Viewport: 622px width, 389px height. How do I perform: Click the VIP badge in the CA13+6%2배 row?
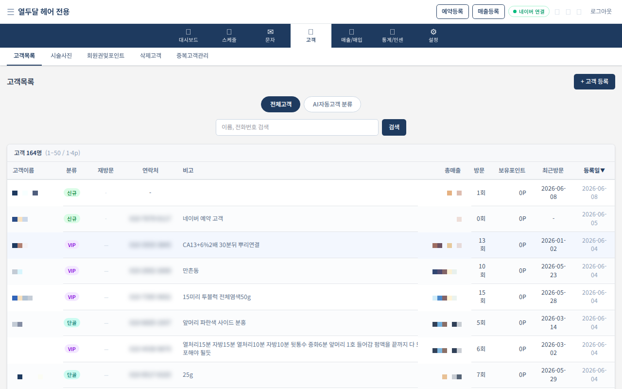pyautogui.click(x=72, y=245)
